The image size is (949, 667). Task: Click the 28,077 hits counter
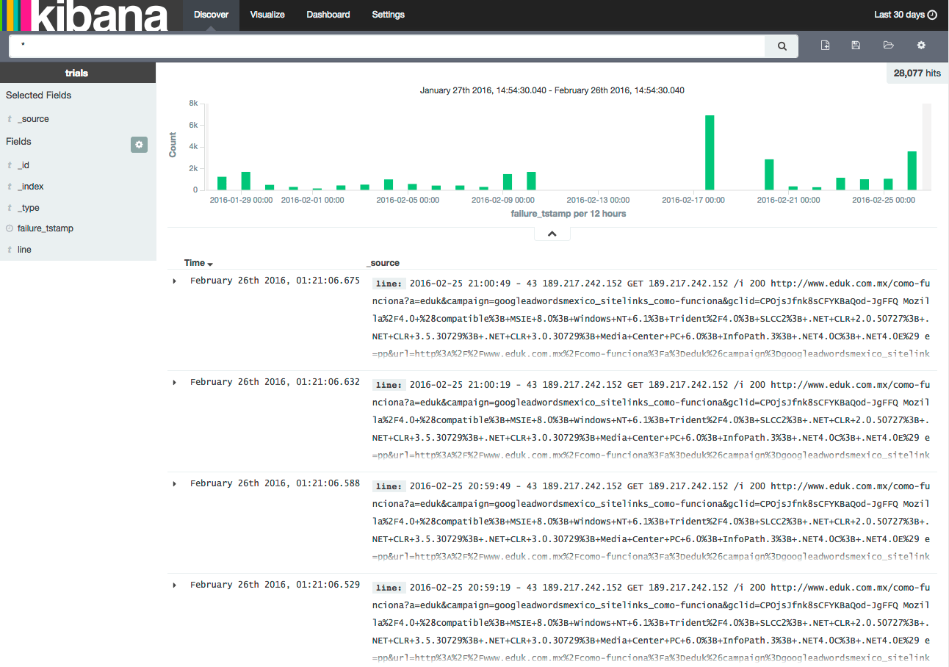[x=917, y=73]
